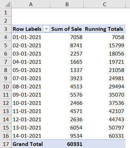
Task: Select column A header
Action: click(x=31, y=4)
